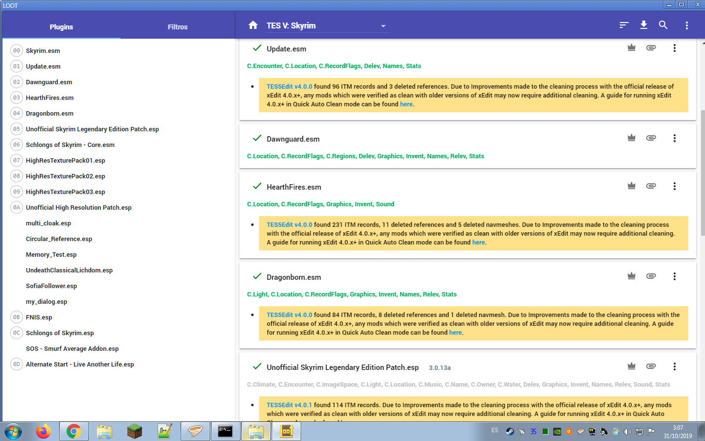
Task: Follow the 'here' guide link for Dragonborn.esm
Action: (x=456, y=333)
